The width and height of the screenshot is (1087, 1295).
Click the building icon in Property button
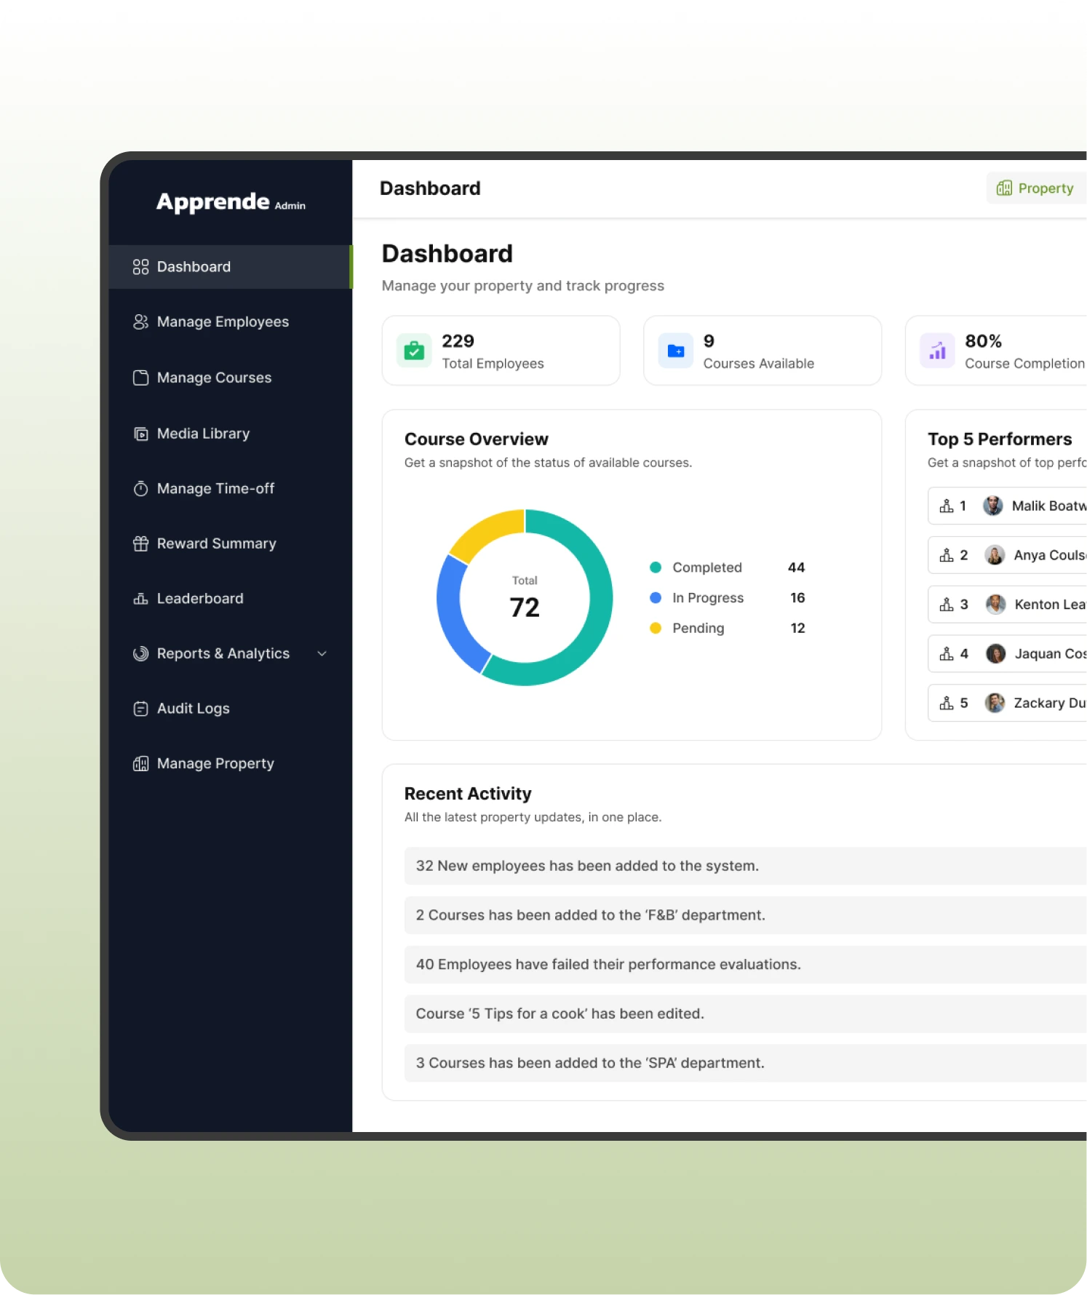click(1004, 188)
